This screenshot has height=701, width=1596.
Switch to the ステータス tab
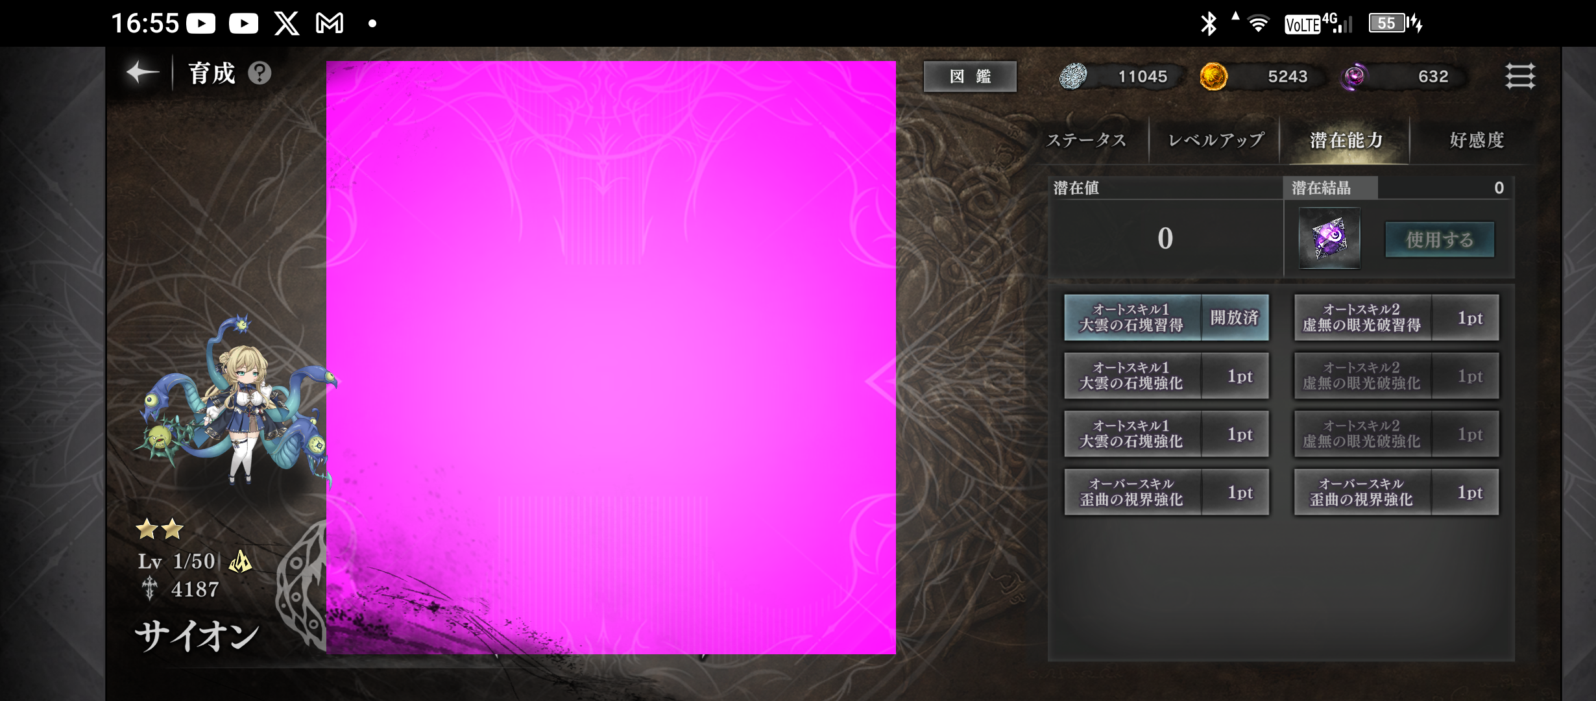coord(1086,140)
